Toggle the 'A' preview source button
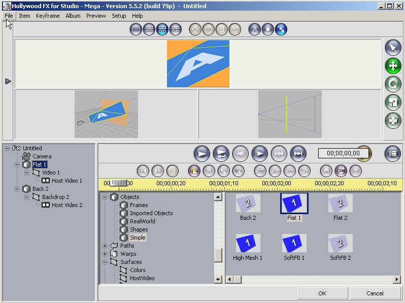The width and height of the screenshot is (405, 303). [255, 29]
